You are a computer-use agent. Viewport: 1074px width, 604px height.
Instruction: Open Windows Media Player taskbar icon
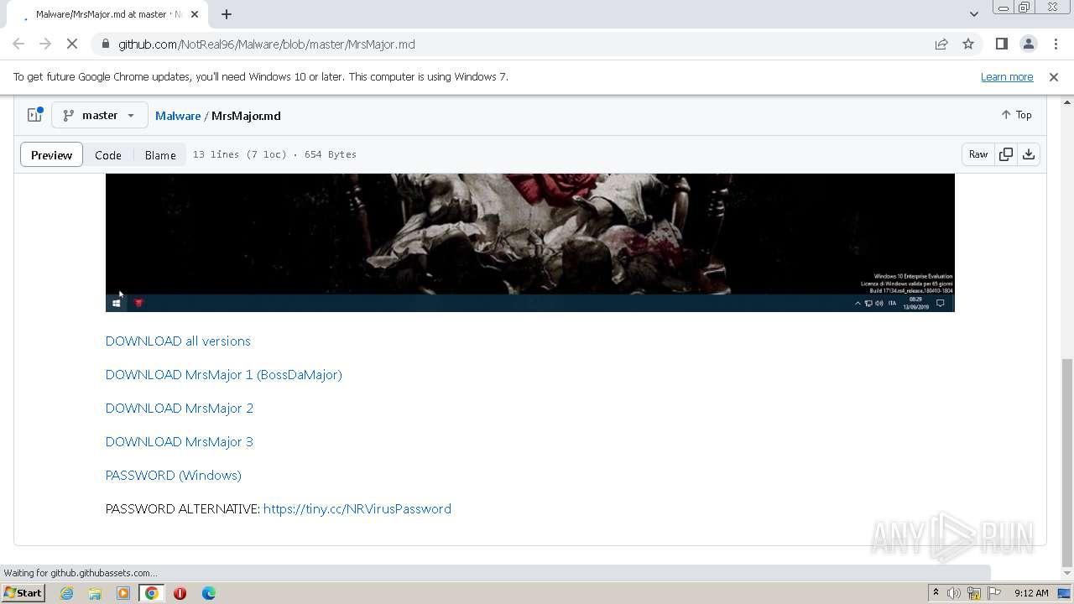tap(123, 593)
